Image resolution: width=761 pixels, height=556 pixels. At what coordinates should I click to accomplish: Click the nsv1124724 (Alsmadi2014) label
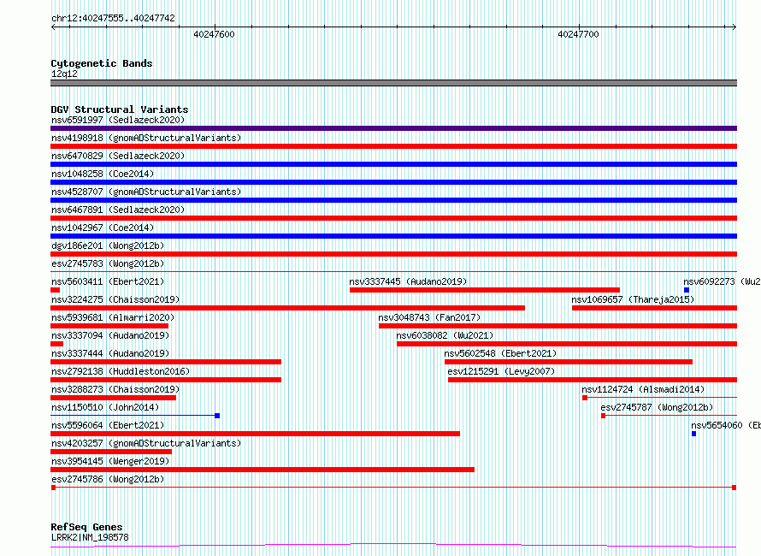click(643, 389)
